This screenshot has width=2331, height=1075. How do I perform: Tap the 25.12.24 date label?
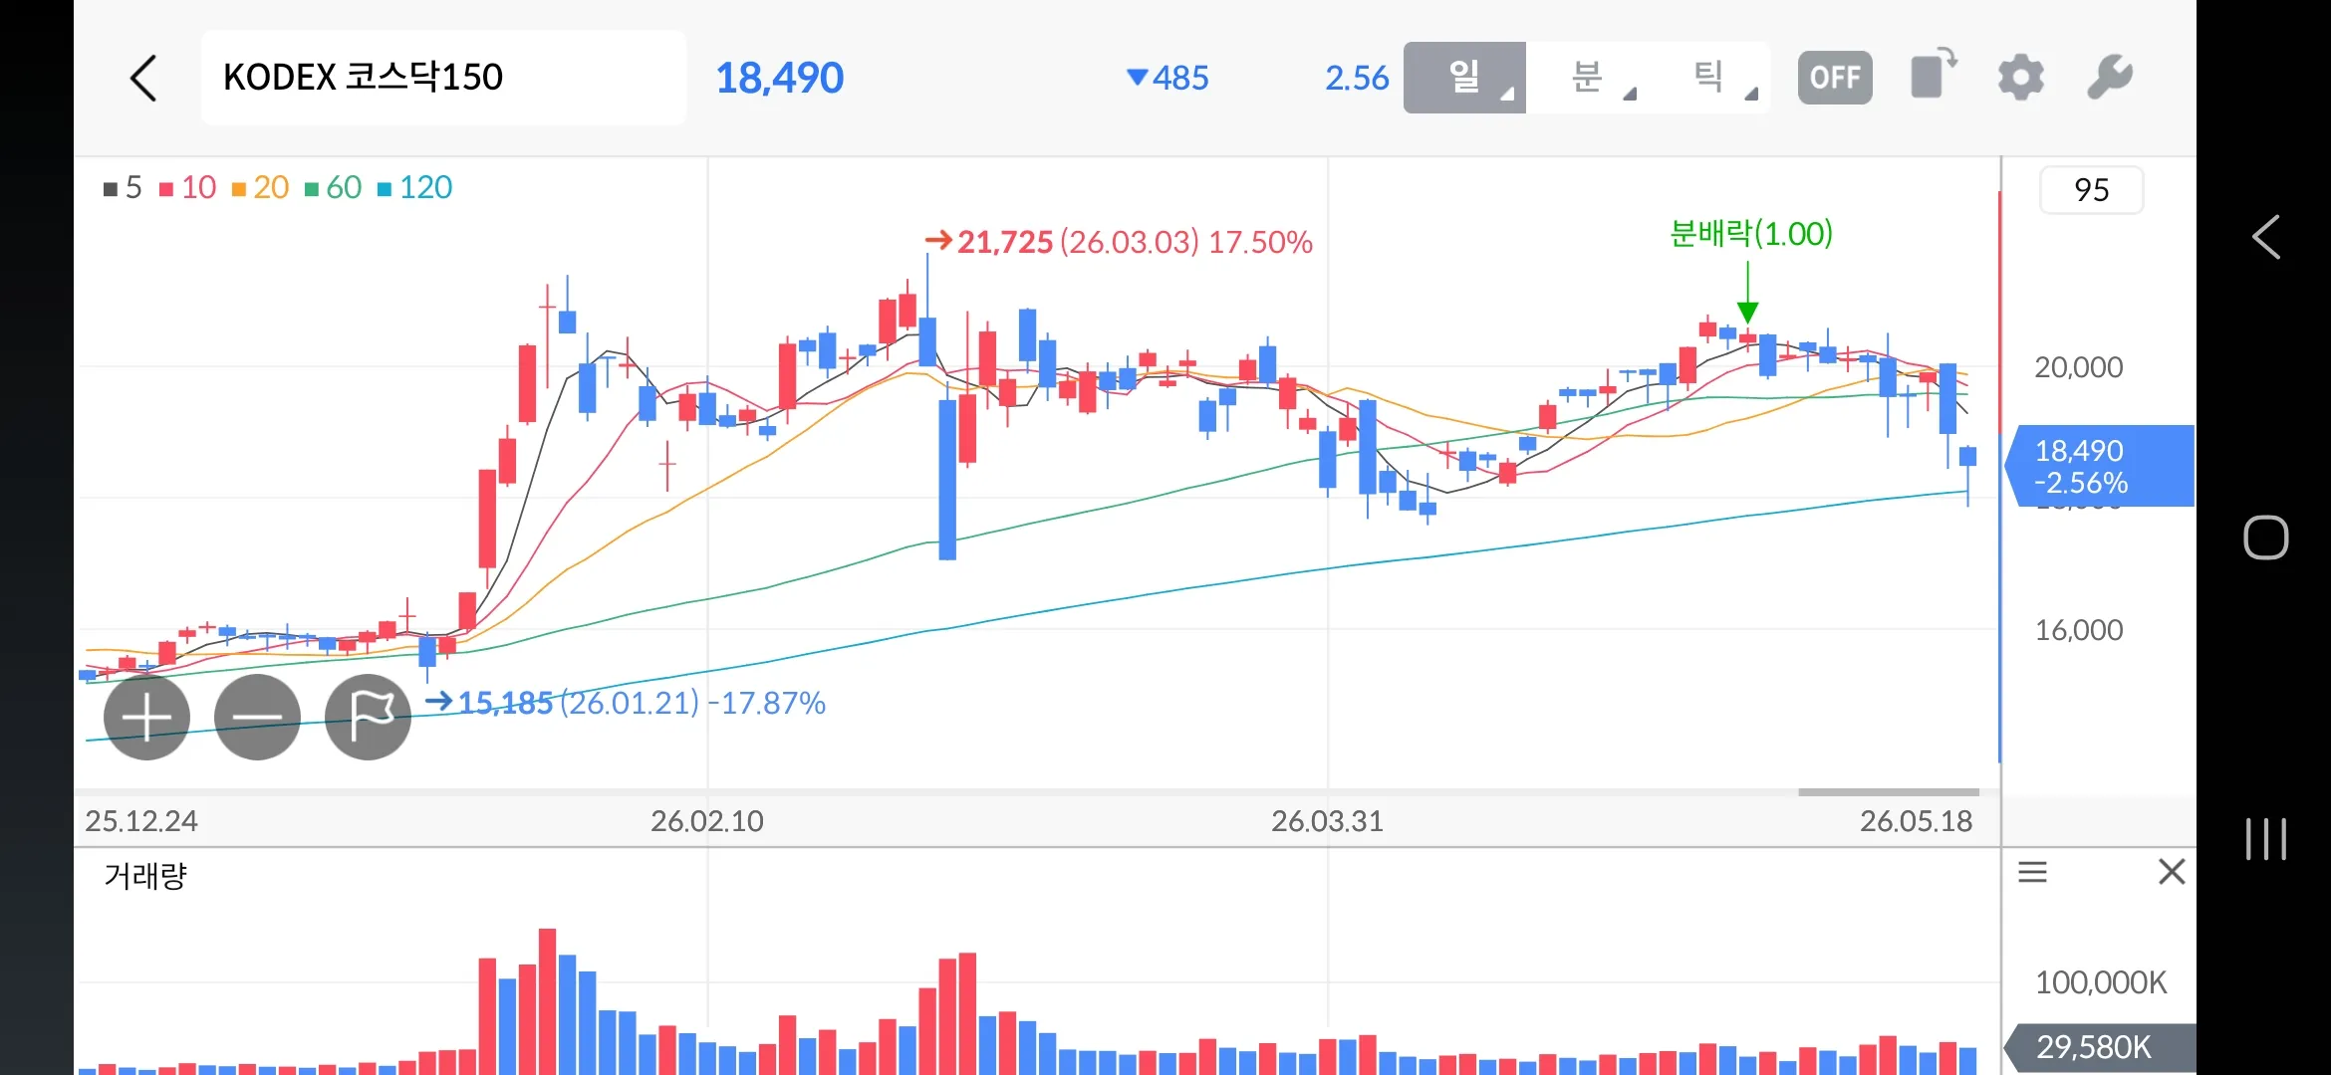[x=141, y=821]
